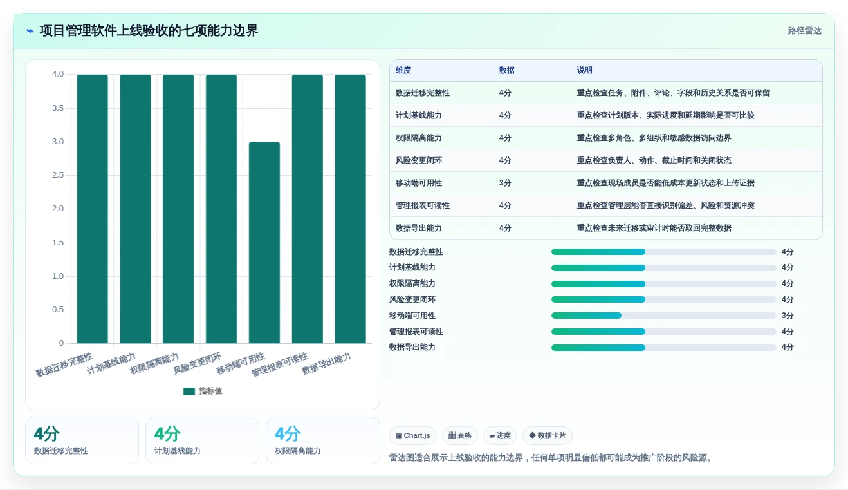Click the 移动端可用性 x-axis label
Image resolution: width=848 pixels, height=490 pixels.
click(x=241, y=364)
